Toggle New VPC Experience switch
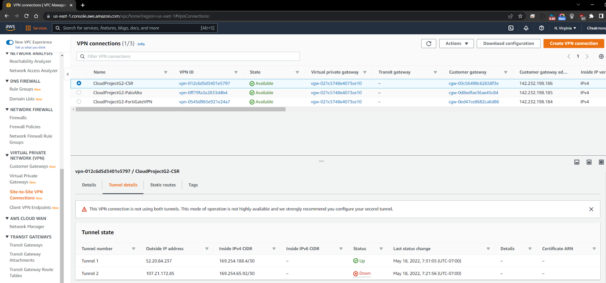The height and width of the screenshot is (283, 606). pos(10,42)
